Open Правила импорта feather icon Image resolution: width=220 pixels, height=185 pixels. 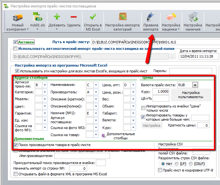point(151,17)
